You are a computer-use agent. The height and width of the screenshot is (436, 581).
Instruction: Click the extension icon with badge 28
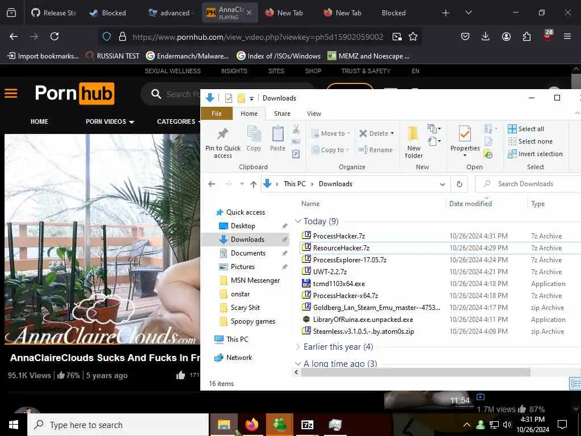pos(548,36)
